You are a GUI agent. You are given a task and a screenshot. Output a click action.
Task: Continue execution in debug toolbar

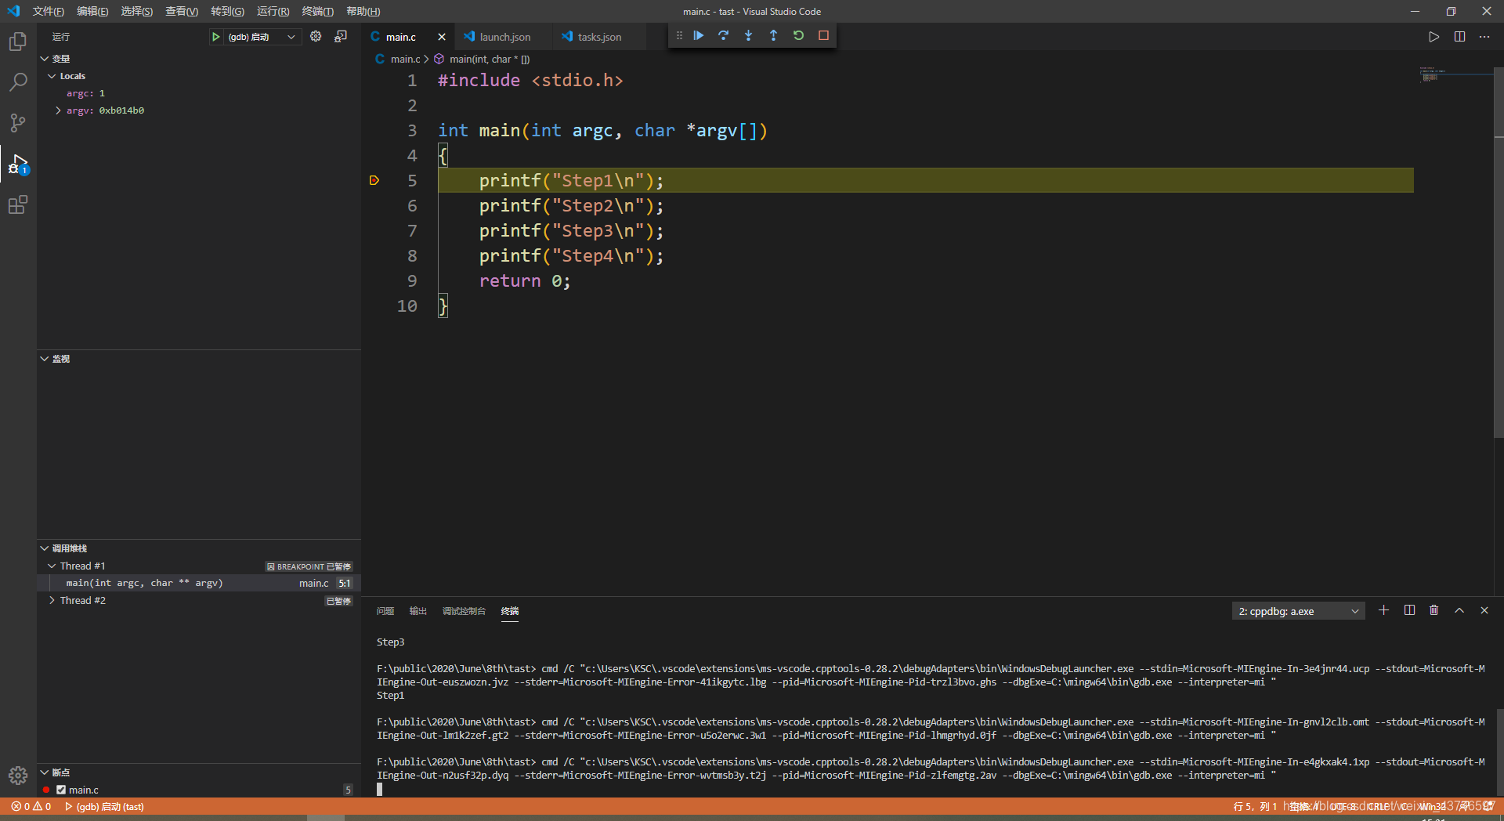coord(698,35)
